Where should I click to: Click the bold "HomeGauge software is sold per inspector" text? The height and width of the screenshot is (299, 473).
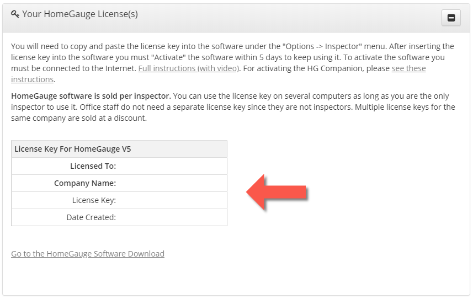coord(91,96)
